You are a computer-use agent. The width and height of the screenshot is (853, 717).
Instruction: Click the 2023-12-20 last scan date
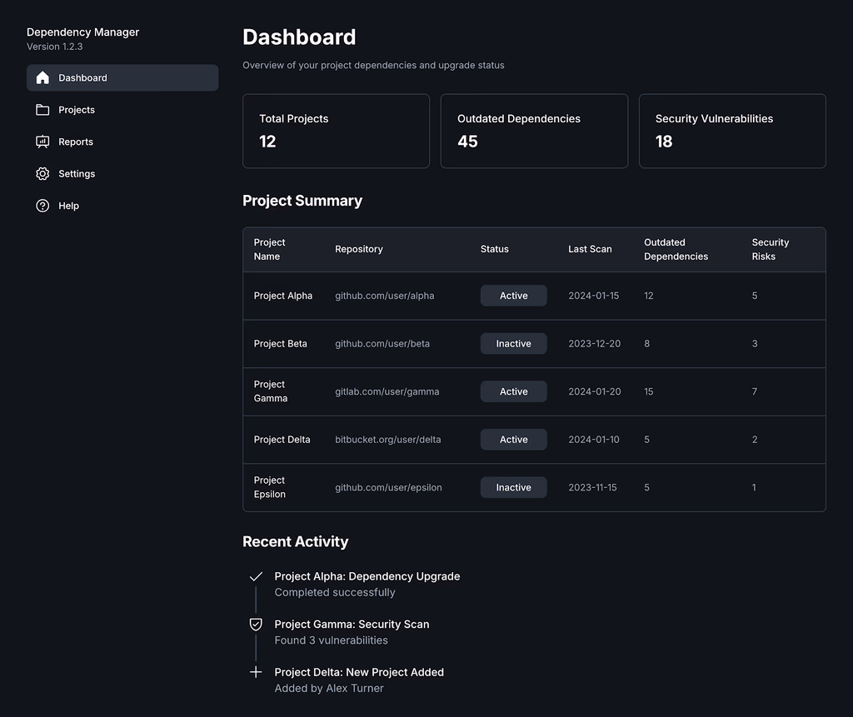point(595,344)
